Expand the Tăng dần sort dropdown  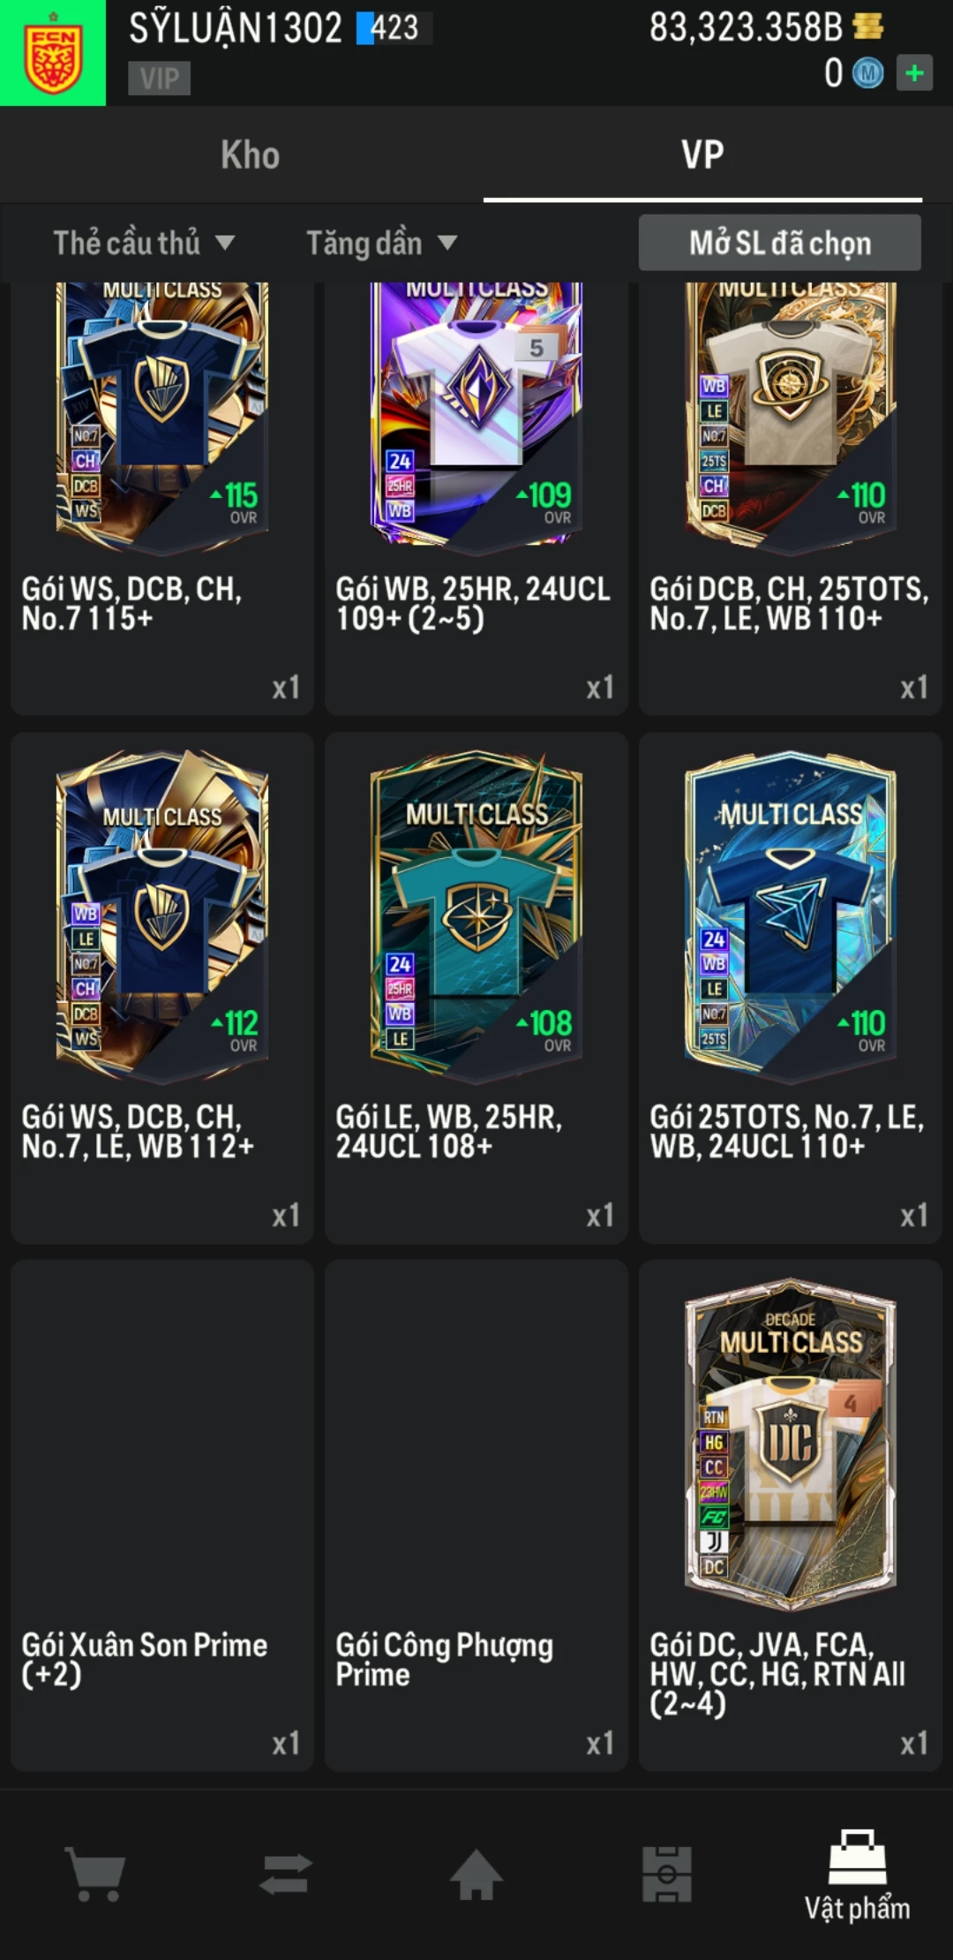[381, 243]
